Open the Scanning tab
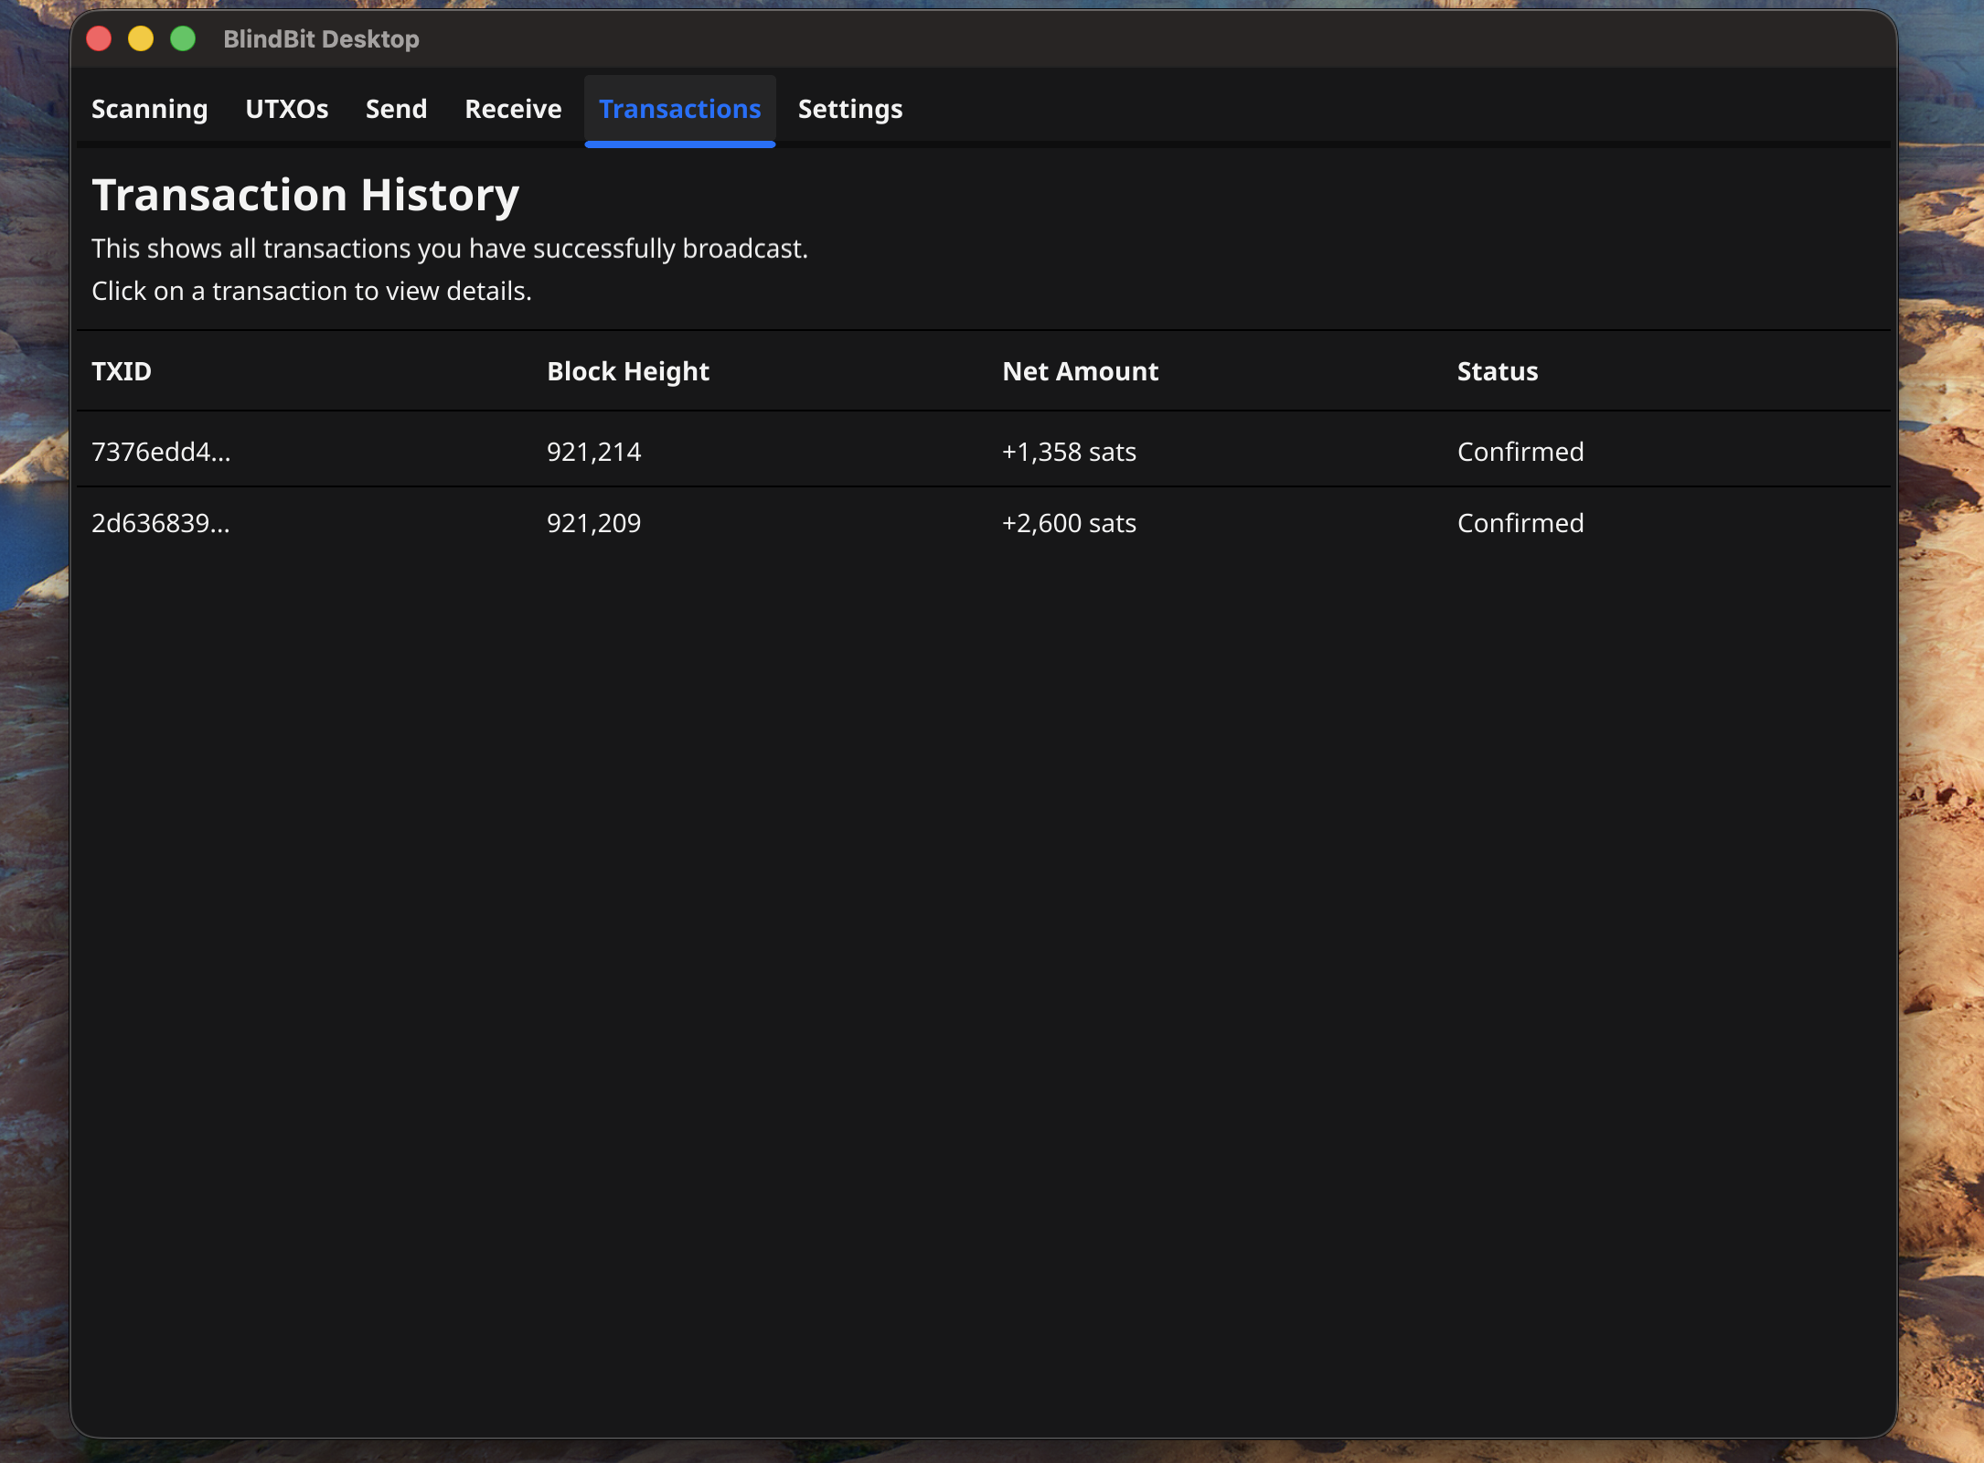The image size is (1984, 1463). (x=149, y=109)
